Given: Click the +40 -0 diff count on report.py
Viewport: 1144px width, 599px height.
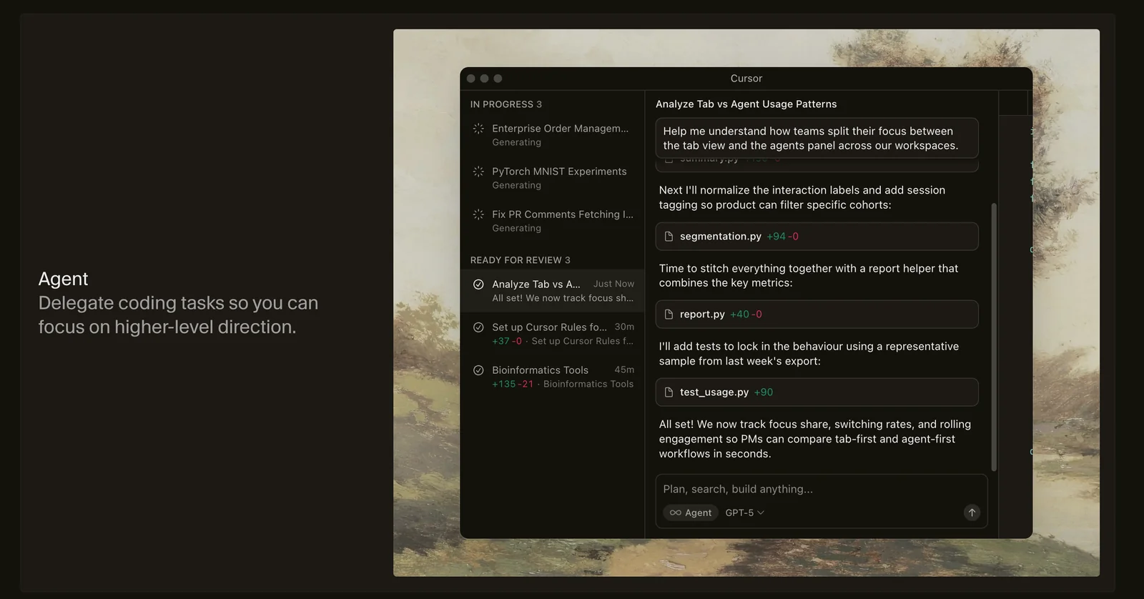Looking at the screenshot, I should pos(746,315).
